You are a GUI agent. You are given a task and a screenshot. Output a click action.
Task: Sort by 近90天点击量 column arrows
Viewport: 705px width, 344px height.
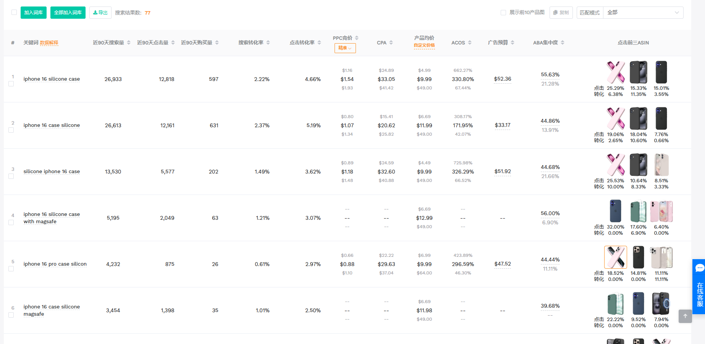(x=173, y=42)
